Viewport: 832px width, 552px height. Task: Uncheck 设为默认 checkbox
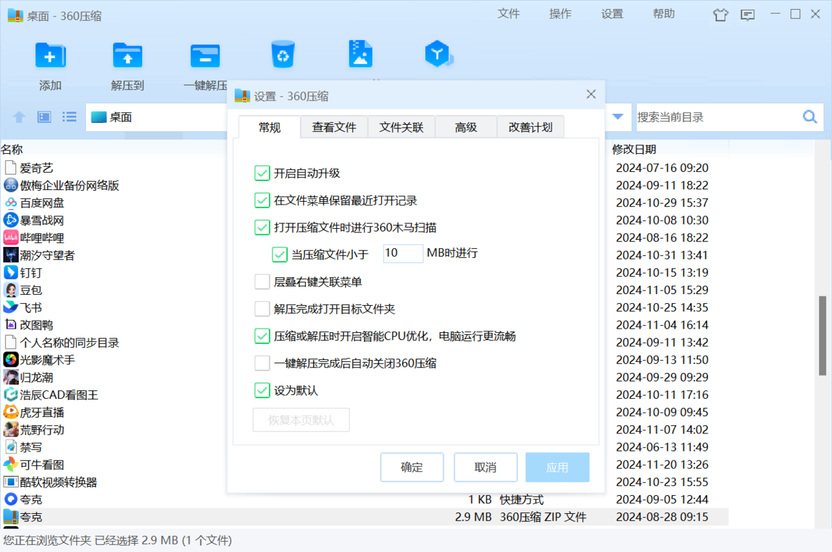click(262, 390)
